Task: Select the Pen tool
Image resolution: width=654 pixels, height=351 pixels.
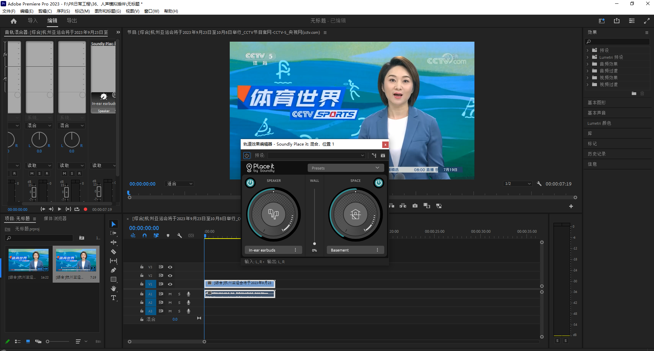Action: point(114,270)
